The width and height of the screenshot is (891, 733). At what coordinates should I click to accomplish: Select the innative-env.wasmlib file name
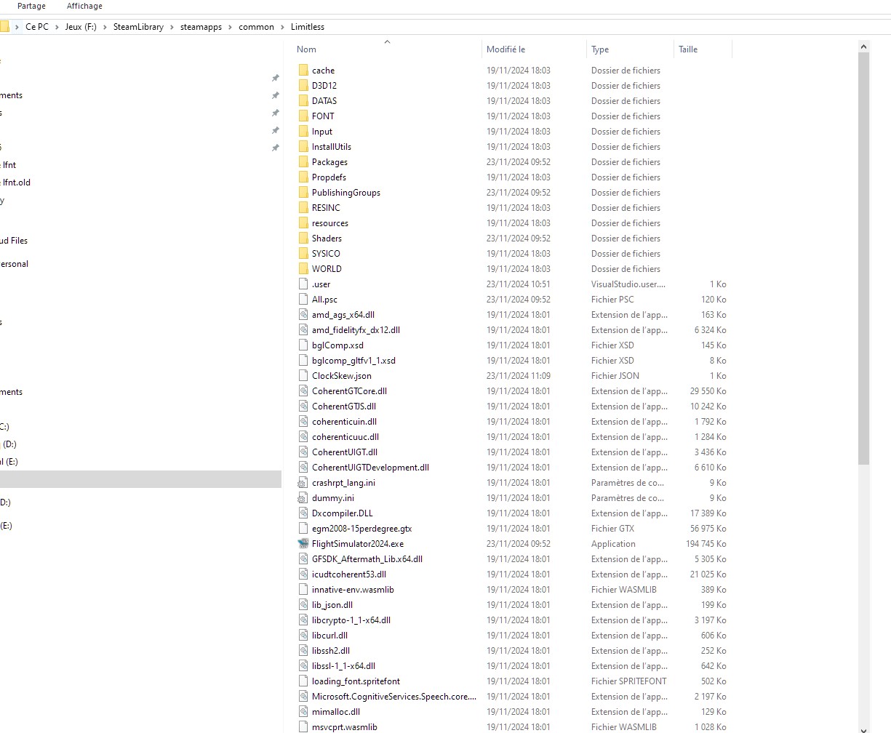[x=353, y=590]
